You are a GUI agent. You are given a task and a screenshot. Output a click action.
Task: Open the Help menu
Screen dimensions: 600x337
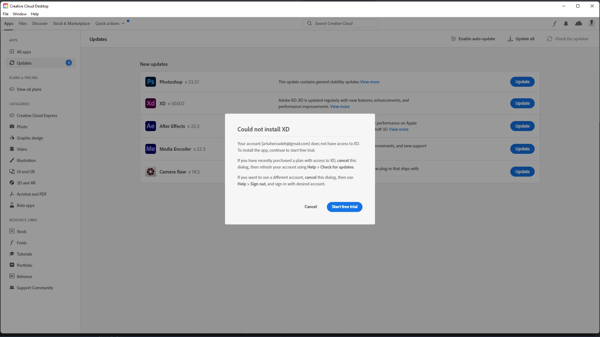pos(35,14)
